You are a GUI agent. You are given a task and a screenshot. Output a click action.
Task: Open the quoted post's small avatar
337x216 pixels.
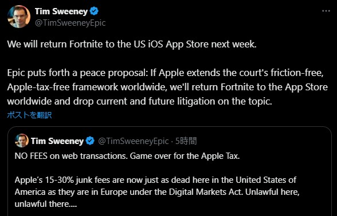pos(22,141)
